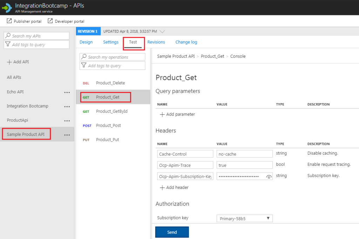Click the Developer portal link

(69, 21)
